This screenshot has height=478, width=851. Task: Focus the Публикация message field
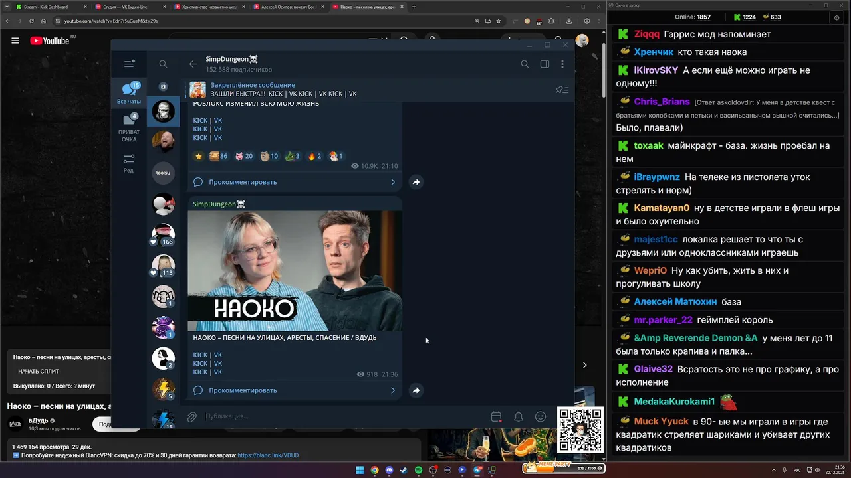click(x=342, y=416)
